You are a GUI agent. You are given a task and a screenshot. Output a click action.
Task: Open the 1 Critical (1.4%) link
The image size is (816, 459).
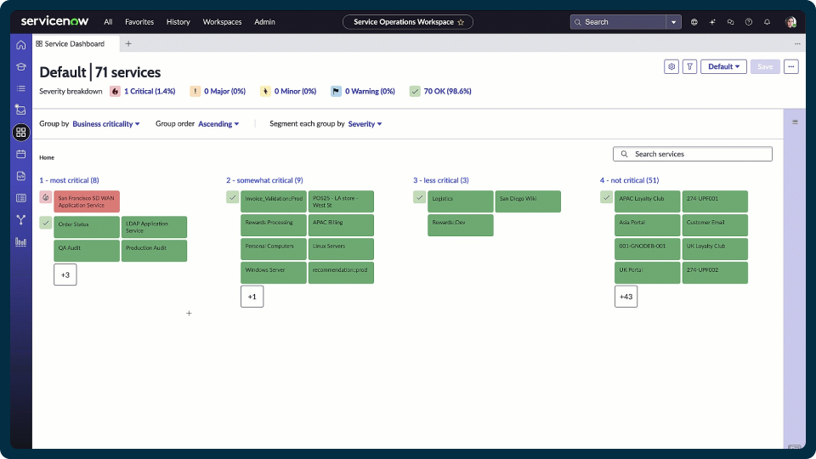tap(150, 91)
